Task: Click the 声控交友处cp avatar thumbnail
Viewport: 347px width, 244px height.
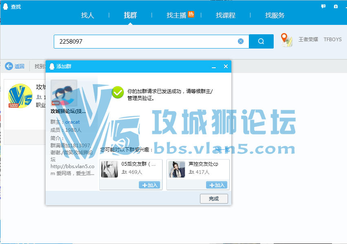Action: coord(177,169)
